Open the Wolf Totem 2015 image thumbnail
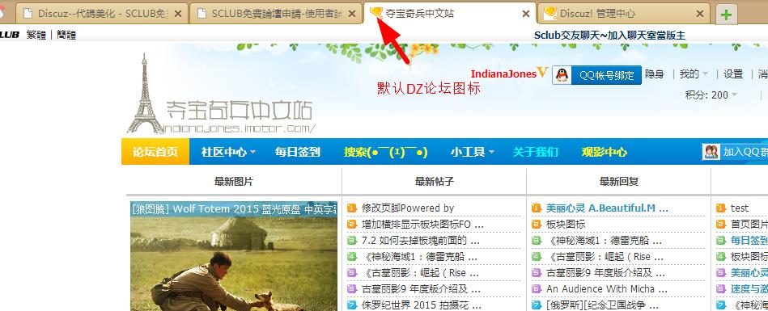This screenshot has width=768, height=311. click(x=234, y=256)
